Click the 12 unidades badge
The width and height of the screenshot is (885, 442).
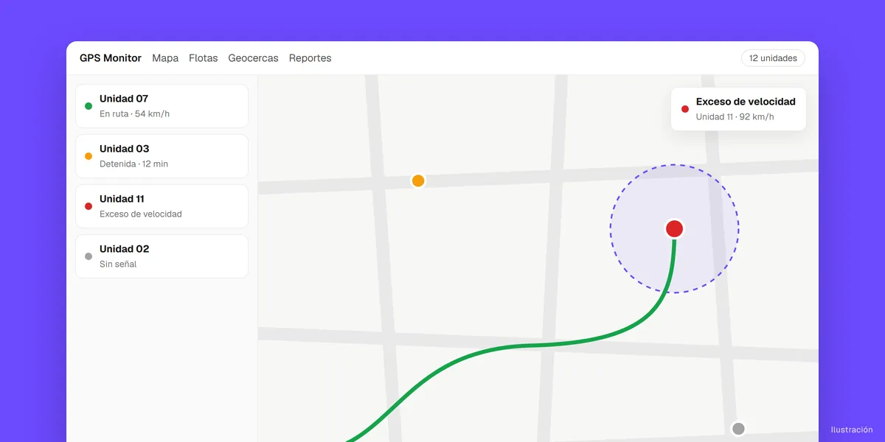point(773,58)
